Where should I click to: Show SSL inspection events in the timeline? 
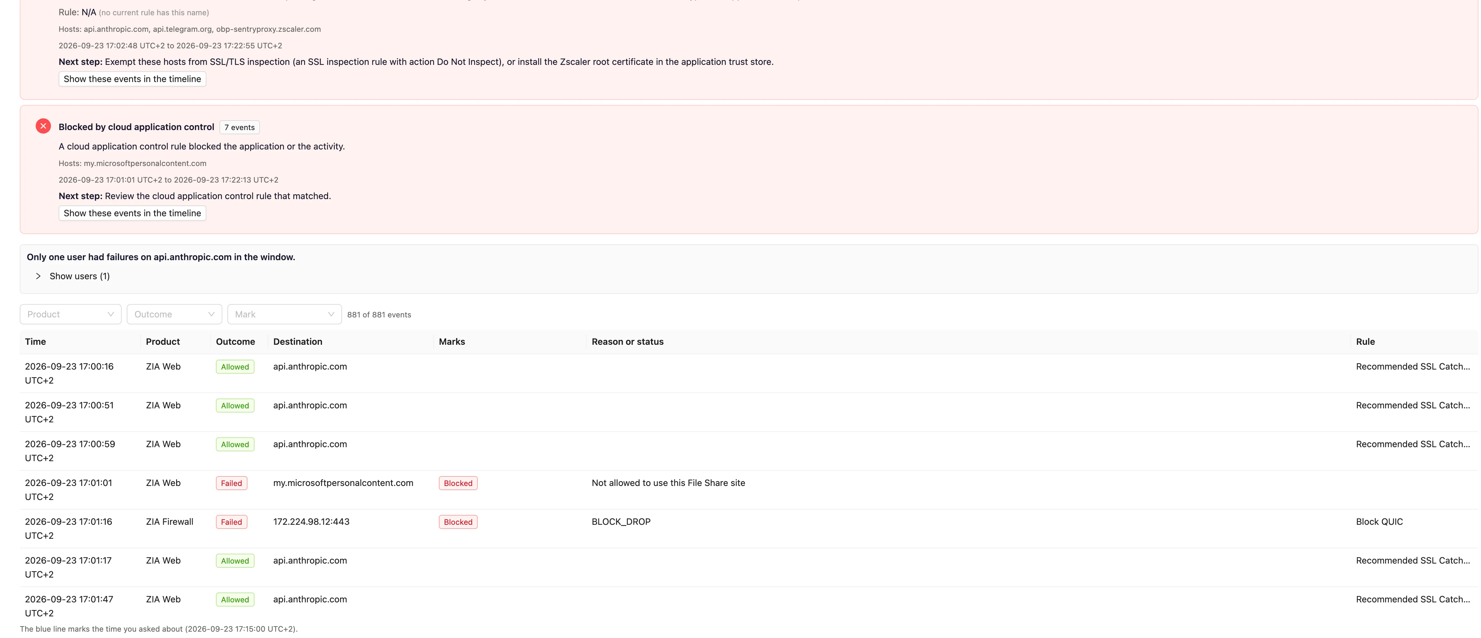click(132, 79)
